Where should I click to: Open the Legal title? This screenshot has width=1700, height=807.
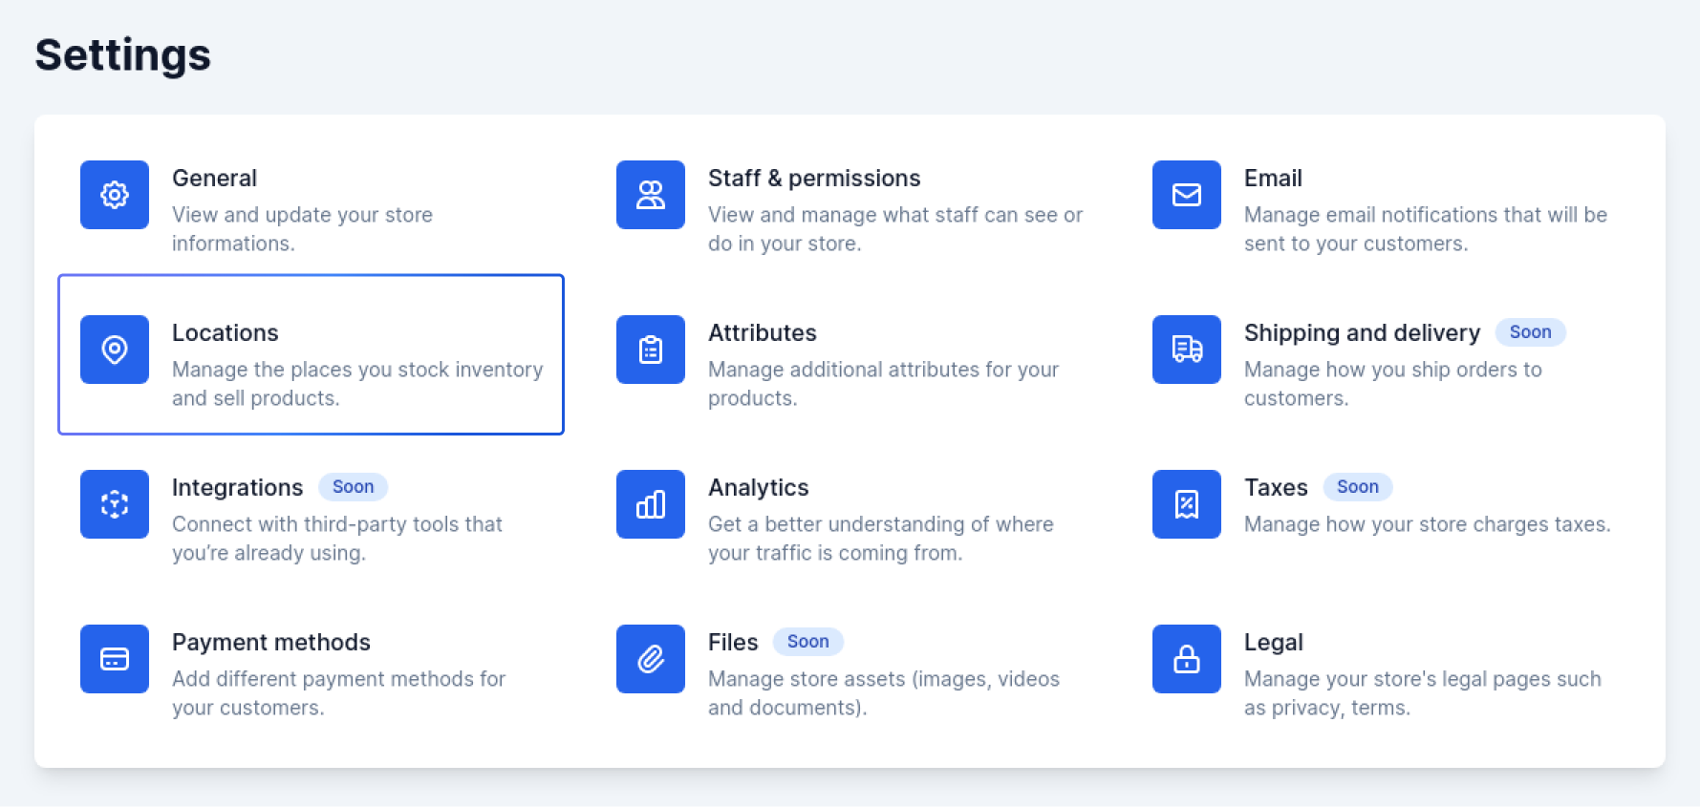click(x=1274, y=643)
